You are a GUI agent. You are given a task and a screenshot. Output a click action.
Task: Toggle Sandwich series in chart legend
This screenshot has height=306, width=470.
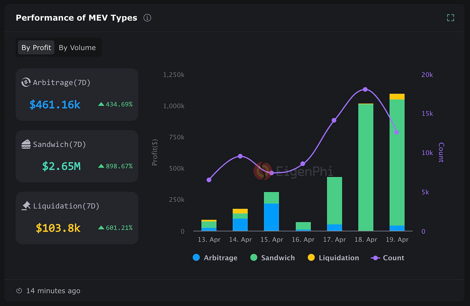click(x=272, y=258)
